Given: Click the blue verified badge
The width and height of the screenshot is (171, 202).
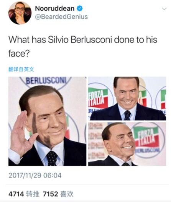Looking at the screenshot, I should [80, 8].
